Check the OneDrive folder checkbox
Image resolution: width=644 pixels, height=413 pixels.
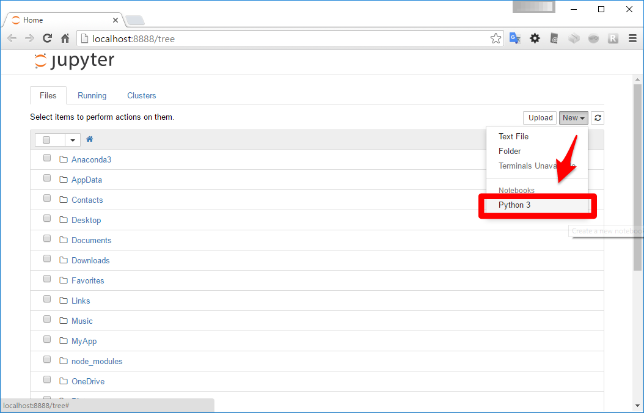[x=47, y=380]
